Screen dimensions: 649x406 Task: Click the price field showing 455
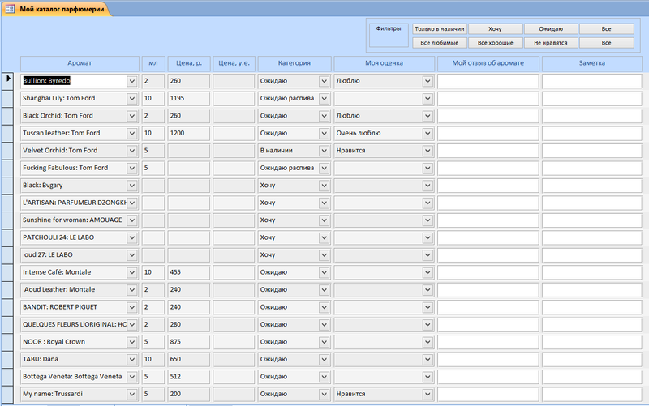189,272
